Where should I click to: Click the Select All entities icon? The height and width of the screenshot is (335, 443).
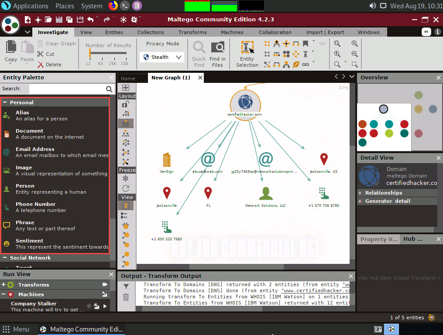(x=267, y=44)
